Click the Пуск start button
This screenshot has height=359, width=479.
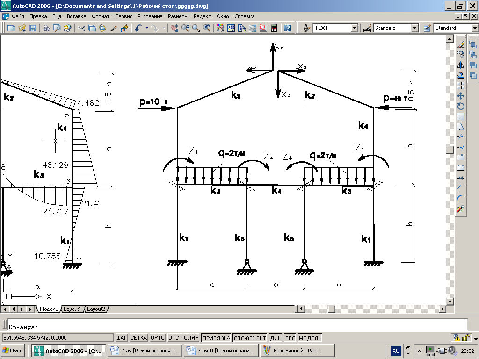tap(13, 351)
